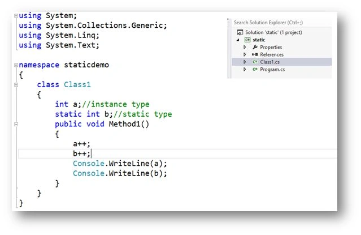Collapse the class Class1 outlining region
Image resolution: width=361 pixels, height=235 pixels.
16,85
